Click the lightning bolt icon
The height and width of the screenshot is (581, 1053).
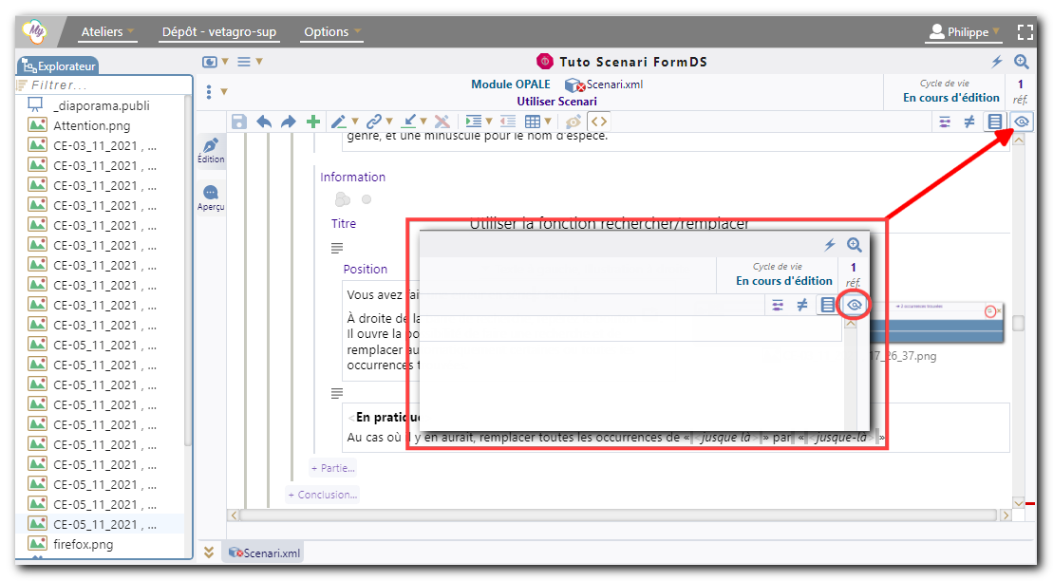tap(997, 62)
